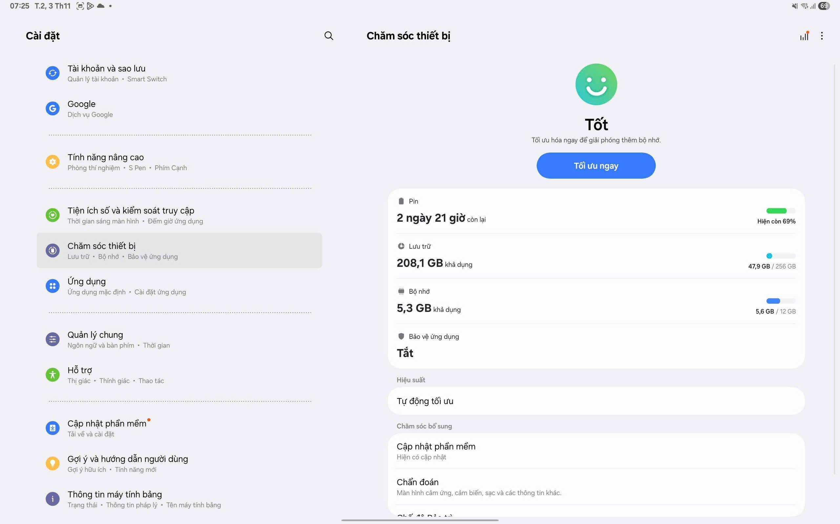Tap the green Hỗ trợ accessibility icon
This screenshot has width=840, height=524.
point(53,374)
